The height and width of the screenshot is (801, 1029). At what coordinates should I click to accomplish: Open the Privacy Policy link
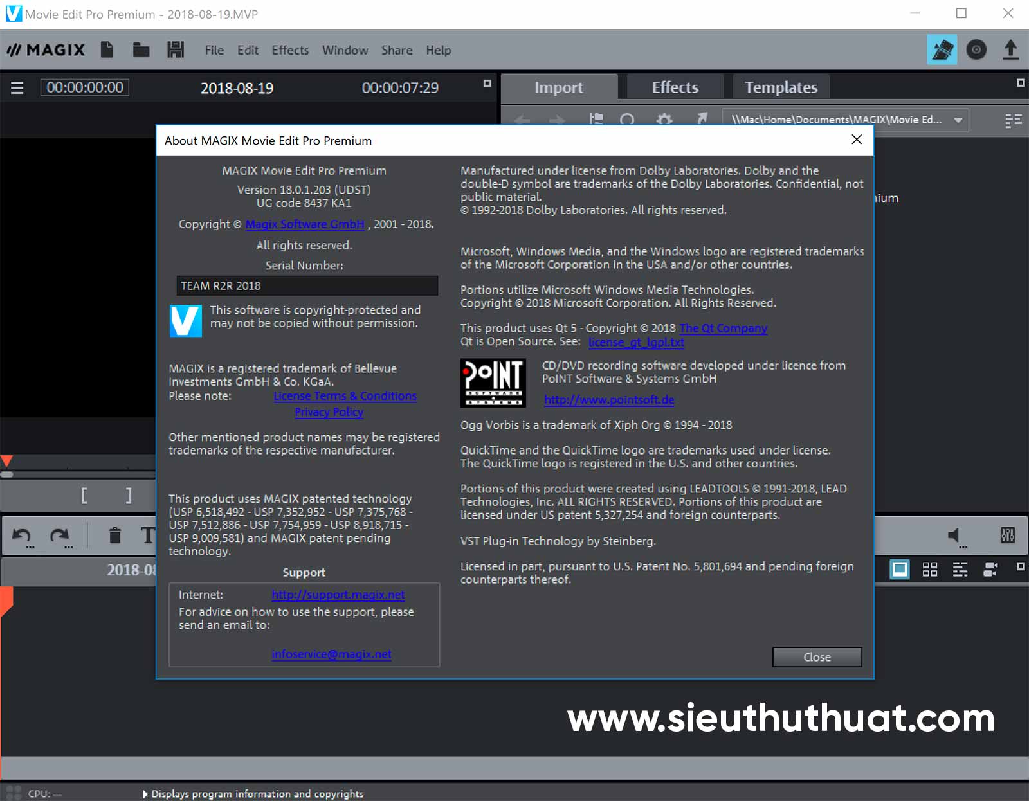point(329,412)
